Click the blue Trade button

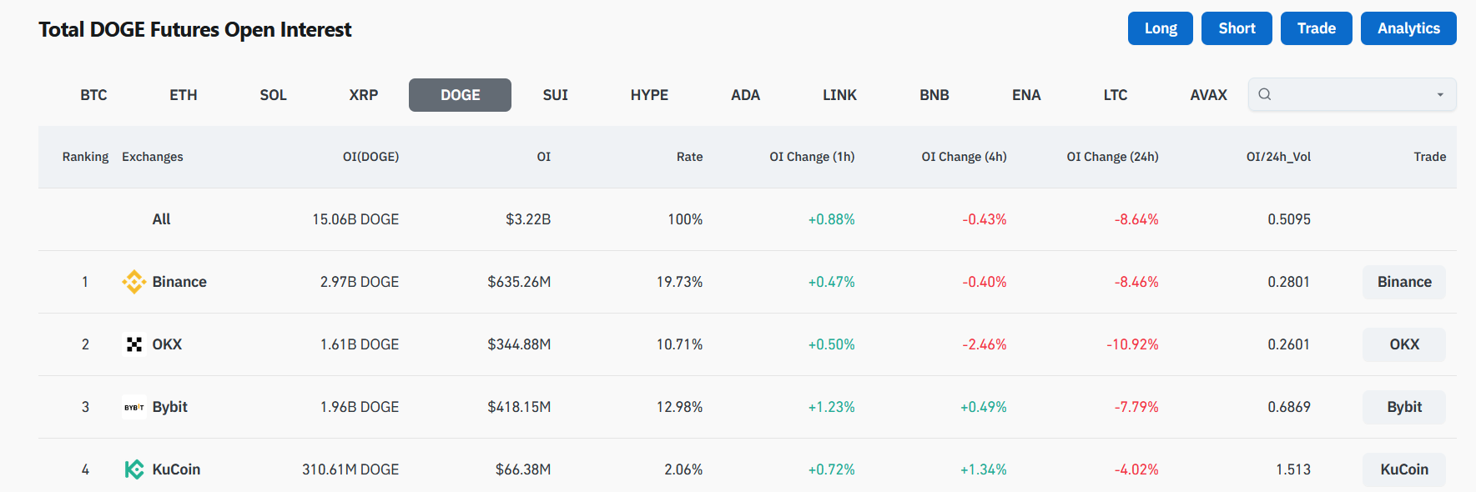click(x=1316, y=28)
